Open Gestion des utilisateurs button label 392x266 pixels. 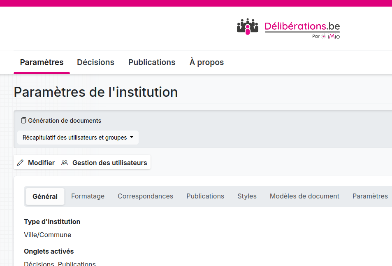click(x=109, y=163)
